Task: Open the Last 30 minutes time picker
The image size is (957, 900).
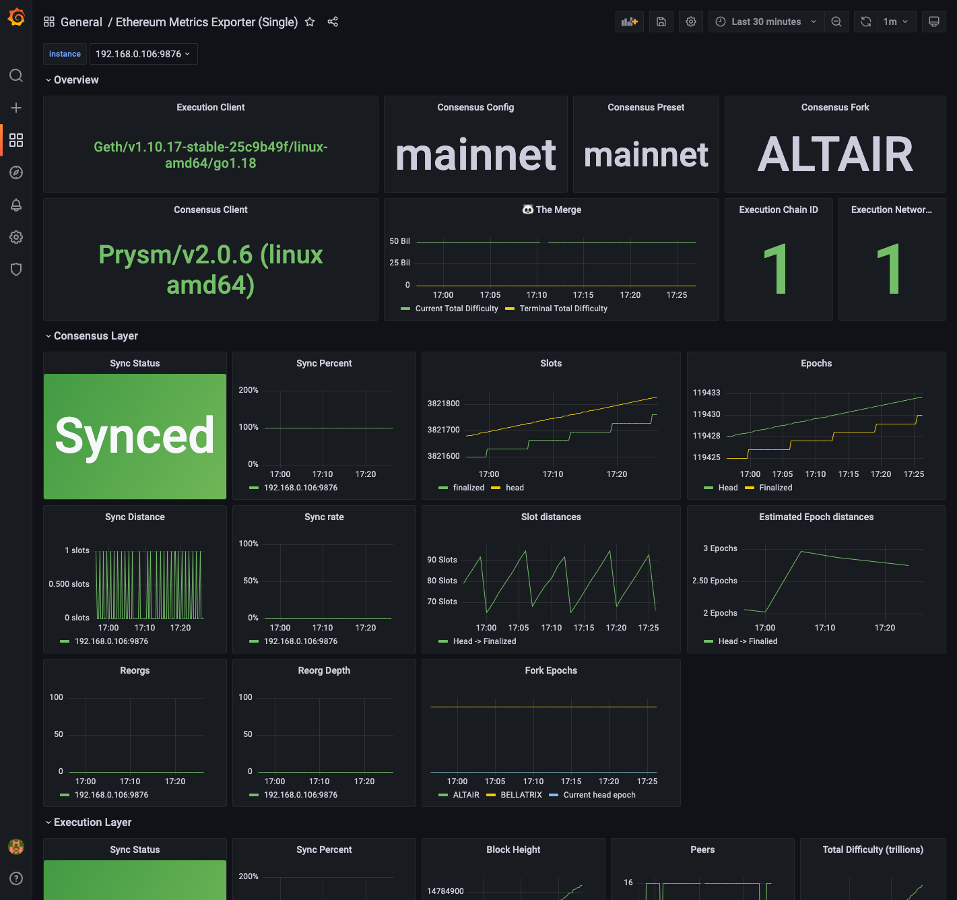Action: 766,22
